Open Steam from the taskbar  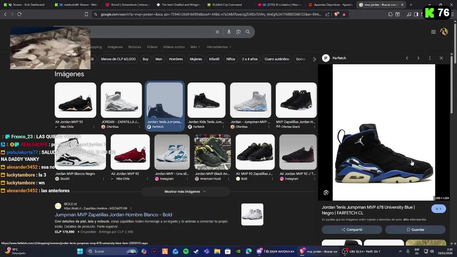196,251
